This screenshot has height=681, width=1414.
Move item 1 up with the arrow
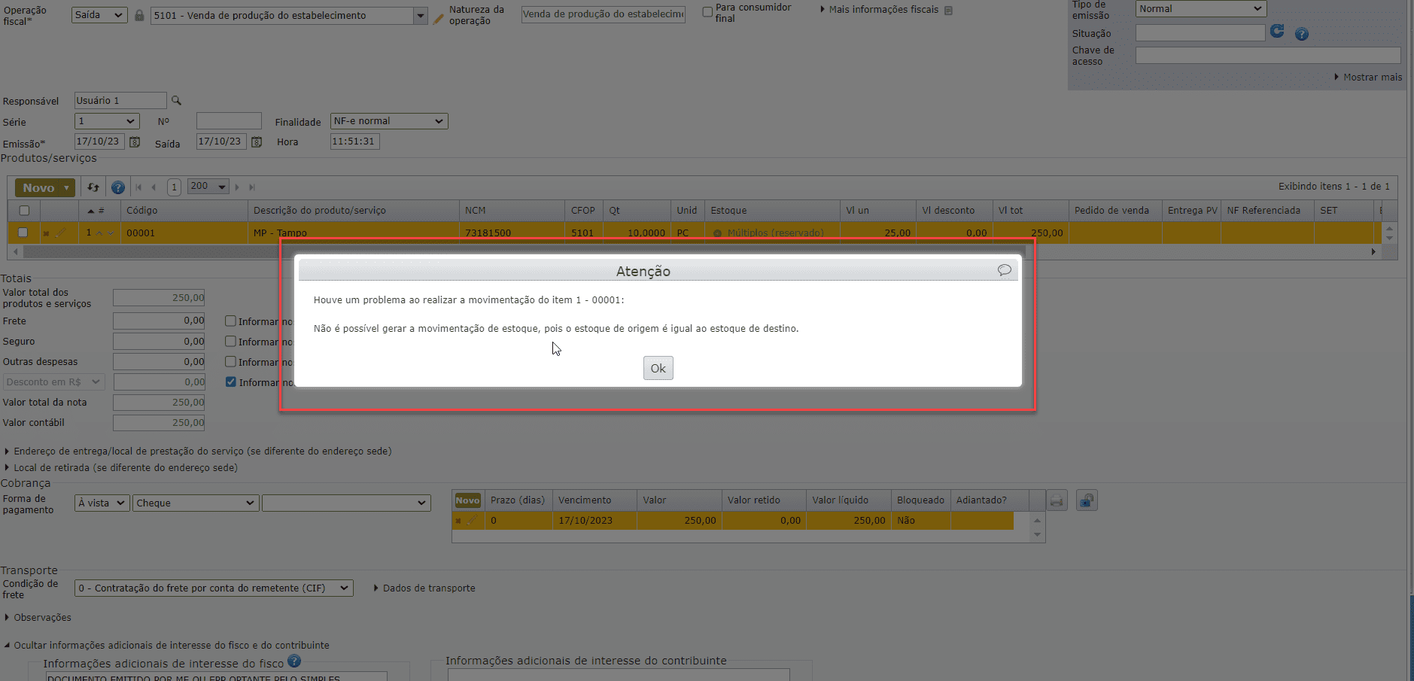(99, 233)
